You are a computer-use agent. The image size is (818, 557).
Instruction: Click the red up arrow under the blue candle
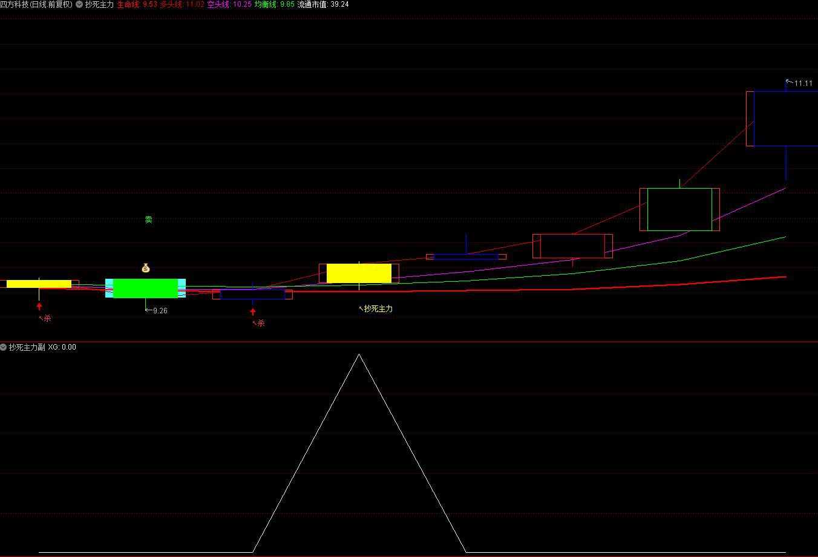253,312
